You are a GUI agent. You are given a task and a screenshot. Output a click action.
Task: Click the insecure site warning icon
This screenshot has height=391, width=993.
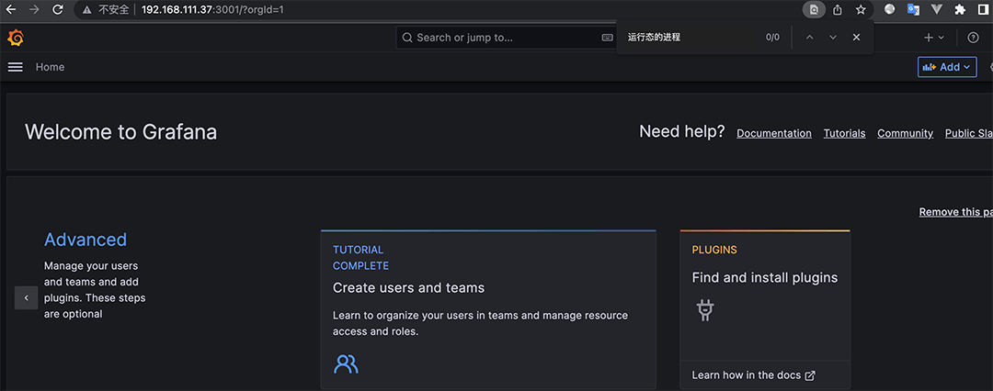(86, 10)
